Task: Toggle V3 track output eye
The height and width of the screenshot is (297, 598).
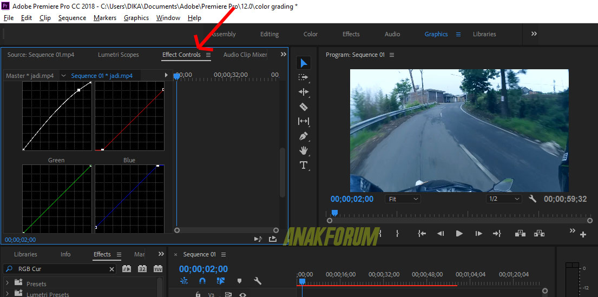Action: 242,294
